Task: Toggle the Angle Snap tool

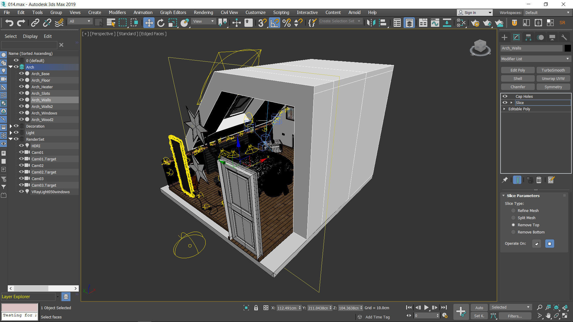Action: click(274, 23)
